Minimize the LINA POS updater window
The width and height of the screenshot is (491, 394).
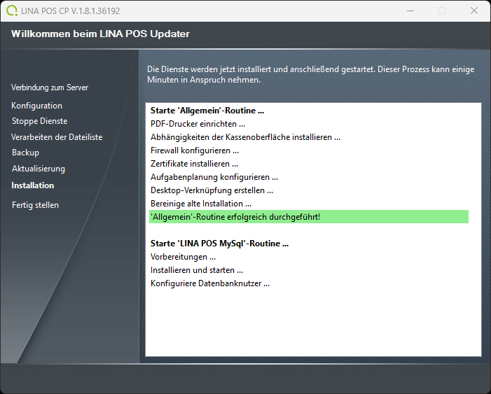[x=410, y=10]
